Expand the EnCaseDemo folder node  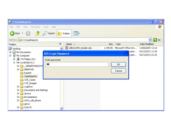tap(18, 97)
